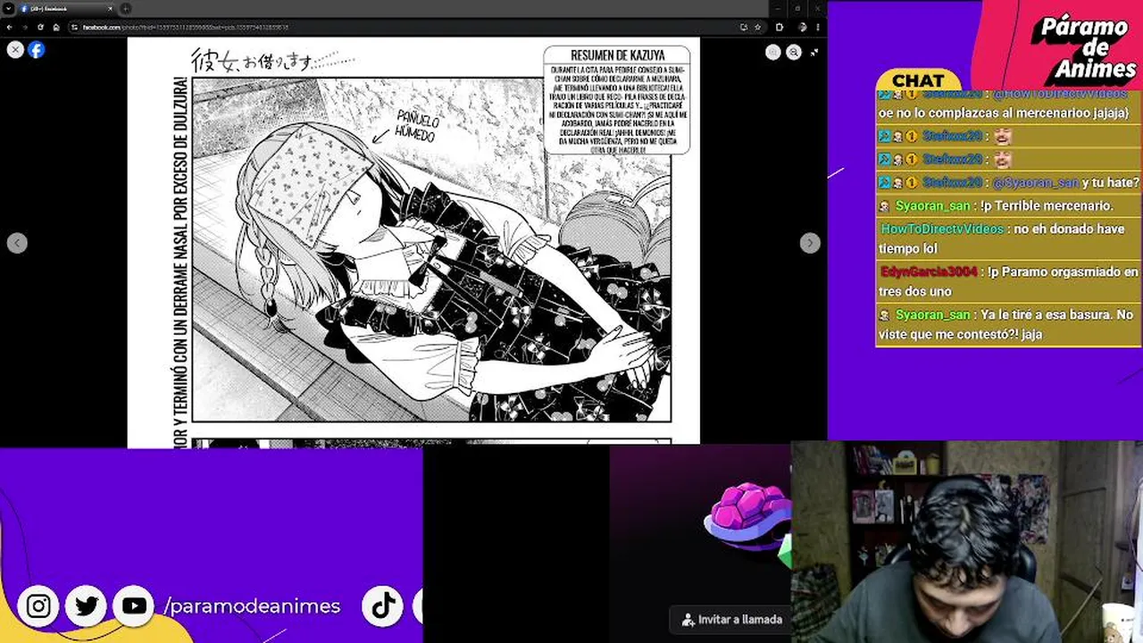
Task: Click the EdynGarcia3004 username in chat
Action: [x=929, y=271]
